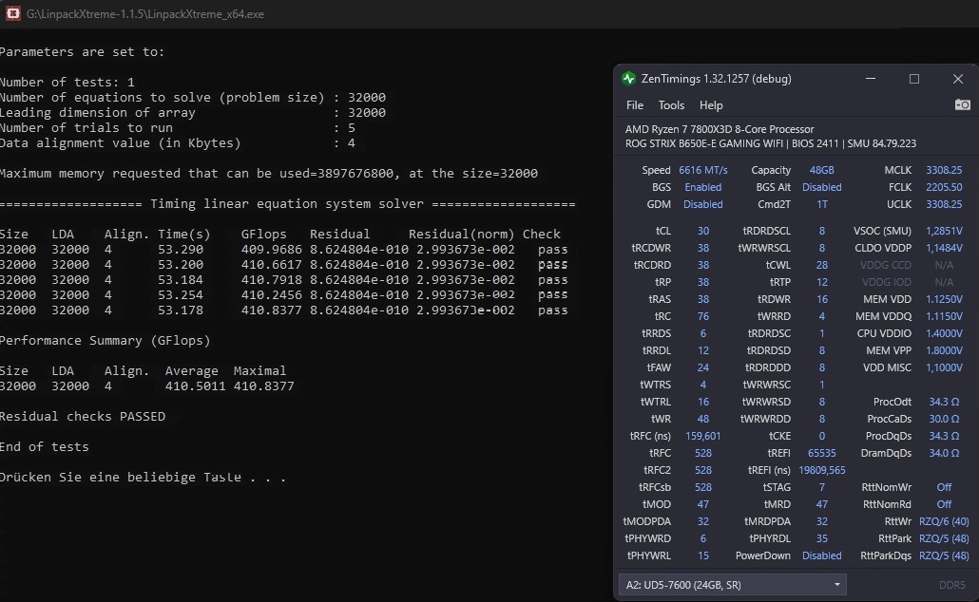Open the Tools menu in ZenTimings
The image size is (979, 602).
671,105
